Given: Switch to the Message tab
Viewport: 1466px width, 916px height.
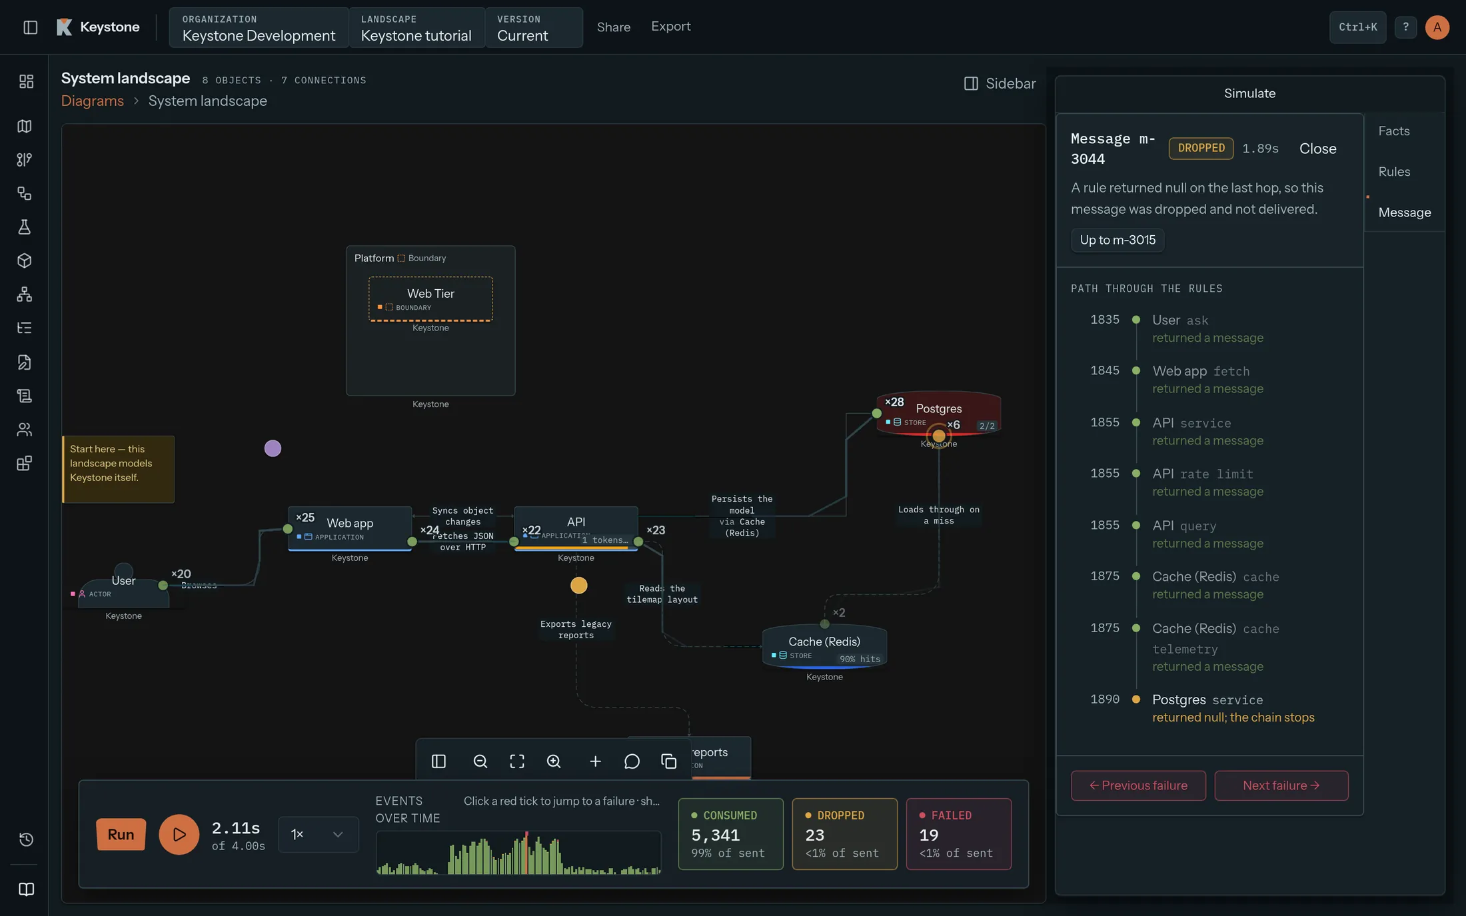Looking at the screenshot, I should click(x=1405, y=213).
